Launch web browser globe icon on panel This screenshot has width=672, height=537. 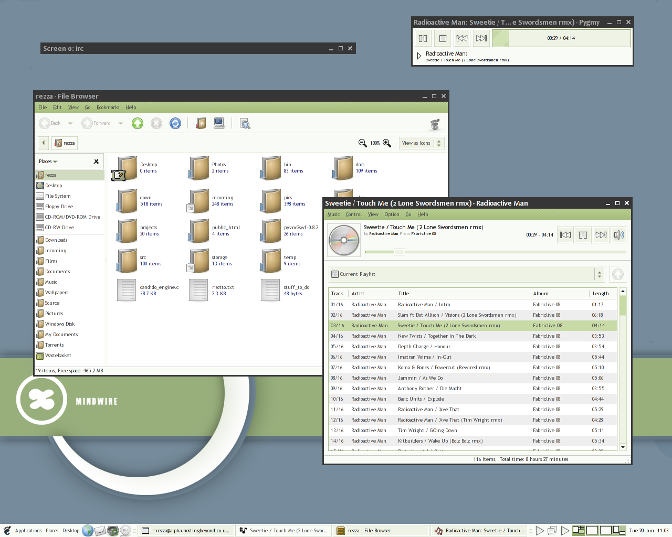pos(88,531)
